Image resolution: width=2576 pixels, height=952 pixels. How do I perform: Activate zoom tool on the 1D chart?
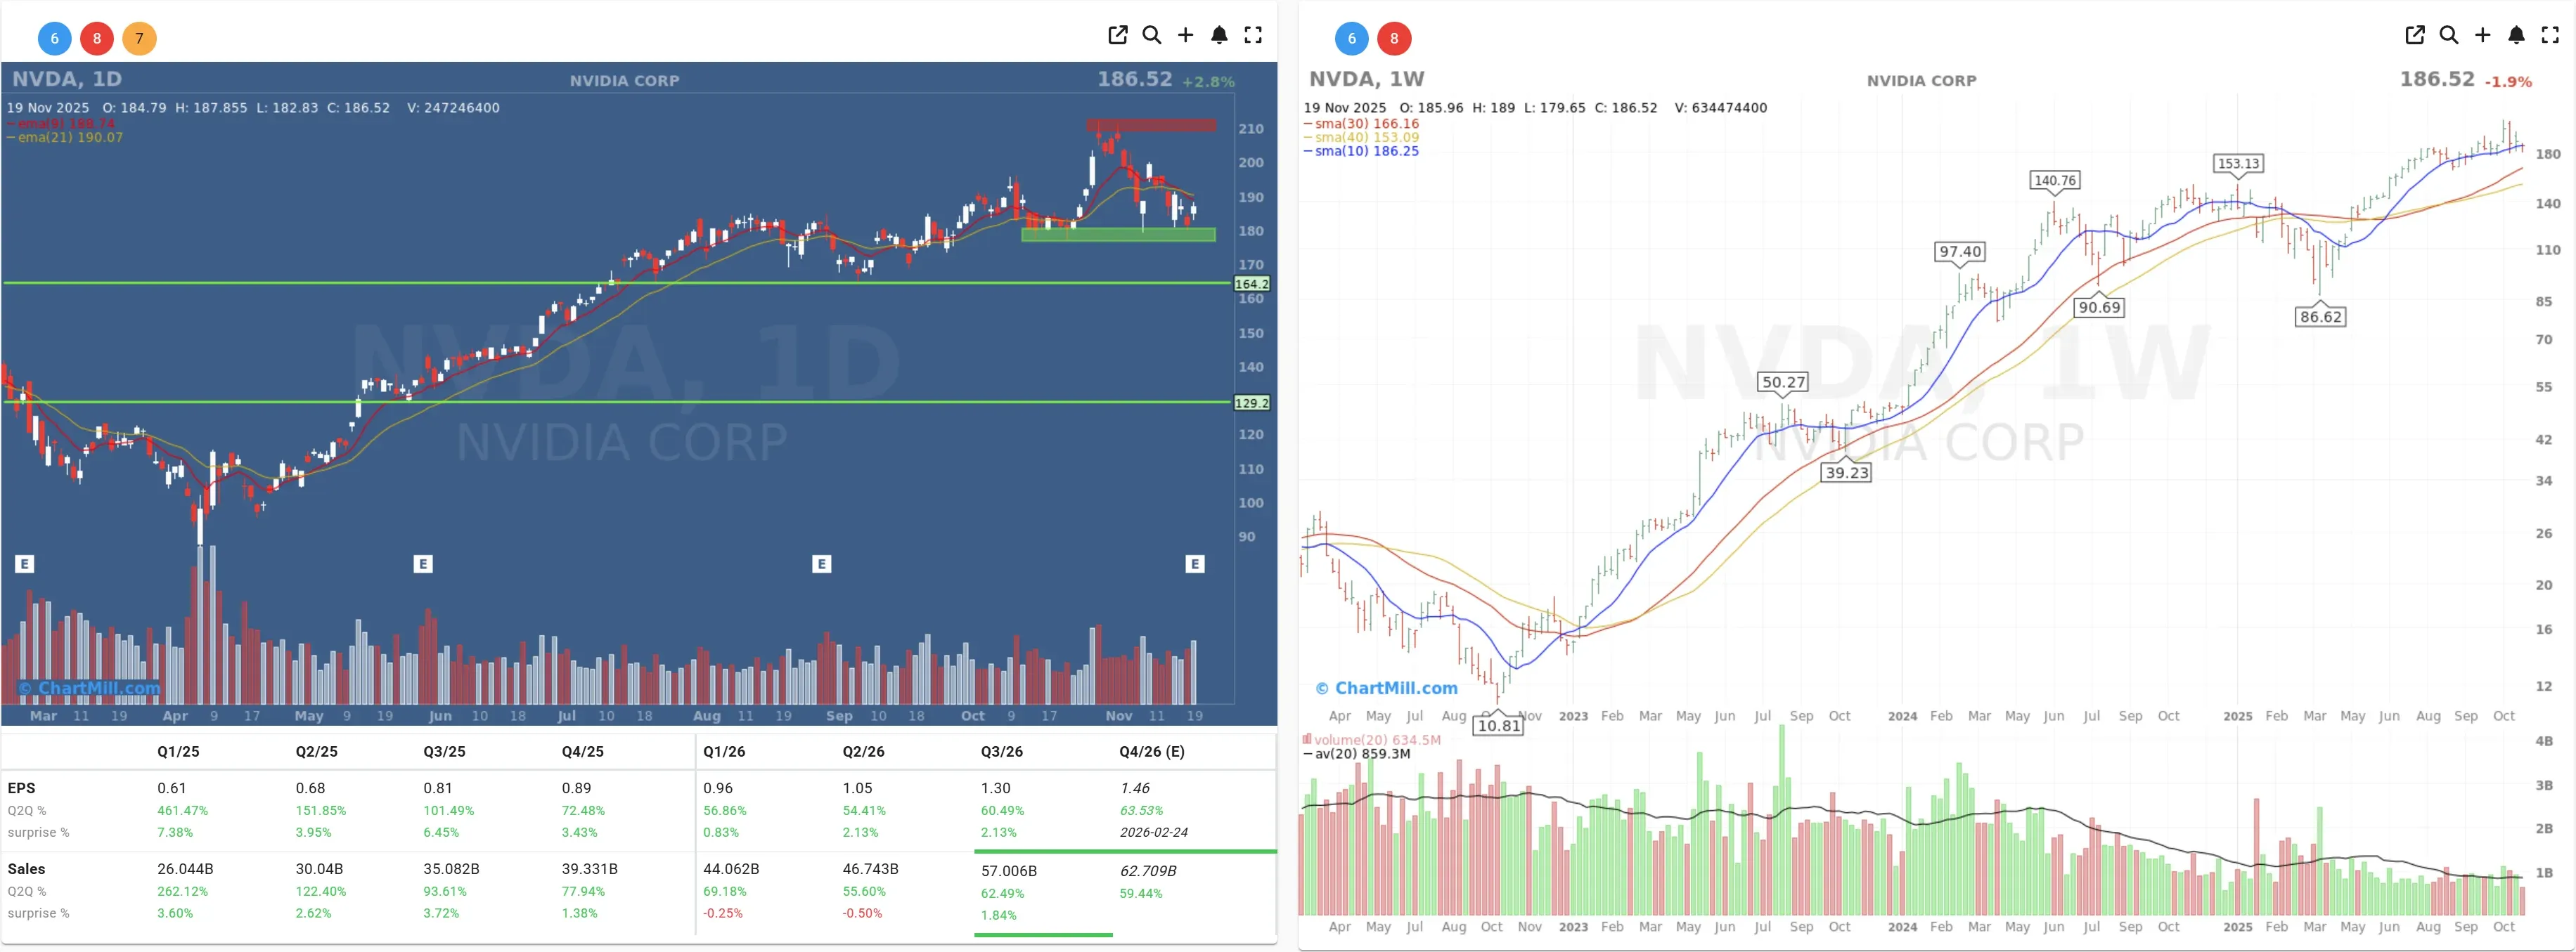[x=1152, y=35]
